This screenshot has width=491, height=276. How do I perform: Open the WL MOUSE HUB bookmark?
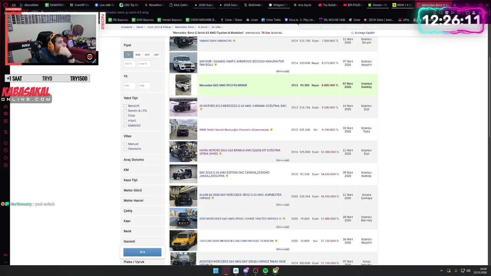click(x=332, y=20)
